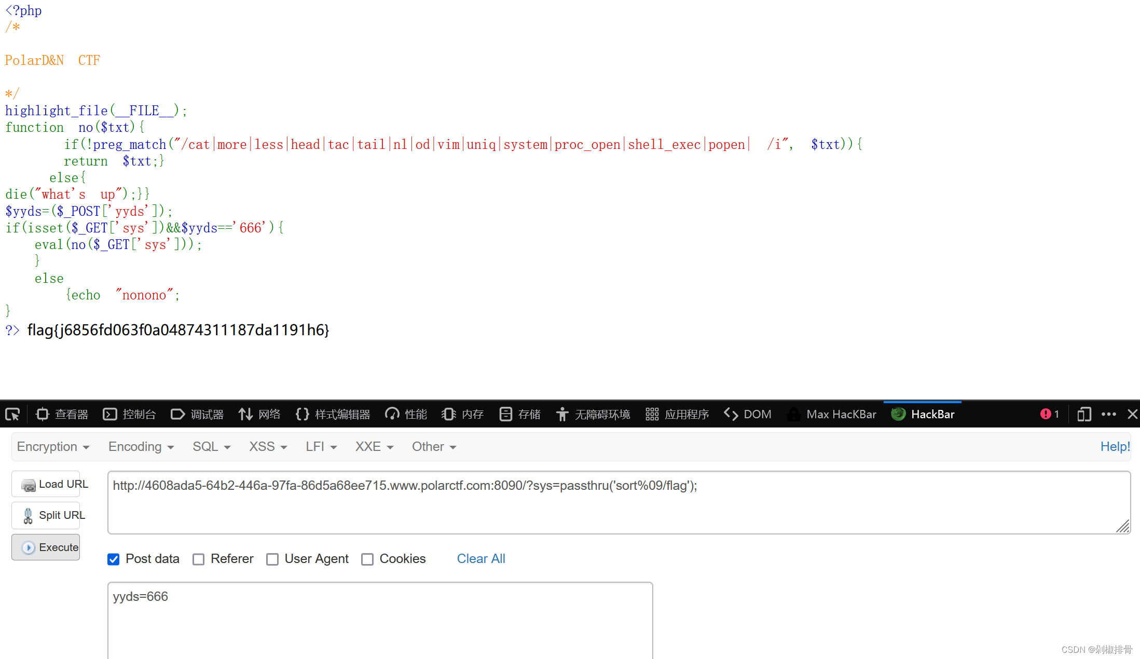
Task: Click the element picker icon in devtools
Action: tap(12, 414)
